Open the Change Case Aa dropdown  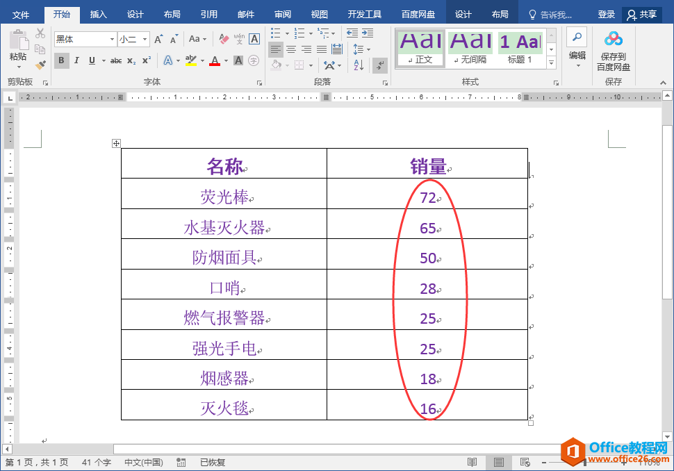point(197,39)
